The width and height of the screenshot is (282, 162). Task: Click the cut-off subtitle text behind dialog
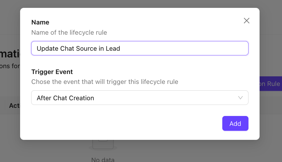pos(10,66)
